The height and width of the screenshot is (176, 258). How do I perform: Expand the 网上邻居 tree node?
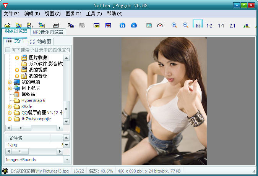click(x=10, y=88)
